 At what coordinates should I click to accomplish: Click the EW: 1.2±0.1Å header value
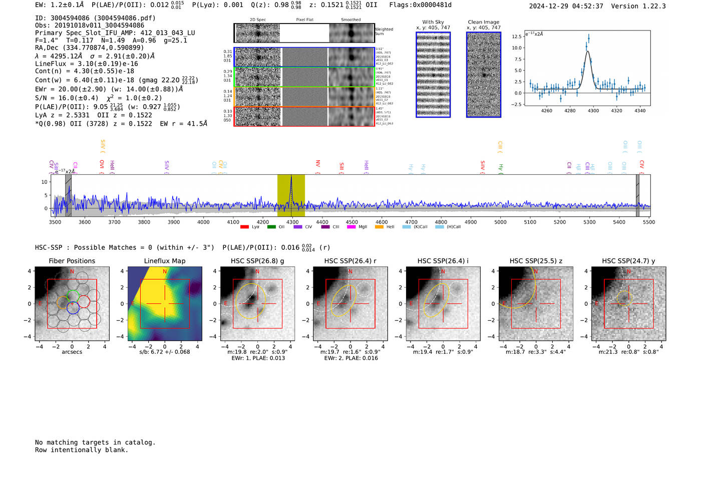(60, 5)
